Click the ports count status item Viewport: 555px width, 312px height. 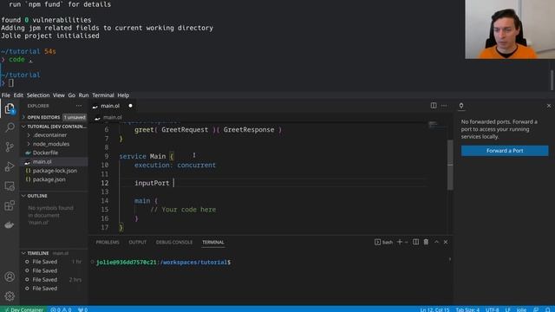tap(82, 309)
